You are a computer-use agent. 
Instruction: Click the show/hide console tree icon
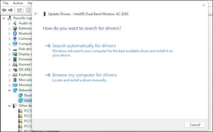click(19, 10)
